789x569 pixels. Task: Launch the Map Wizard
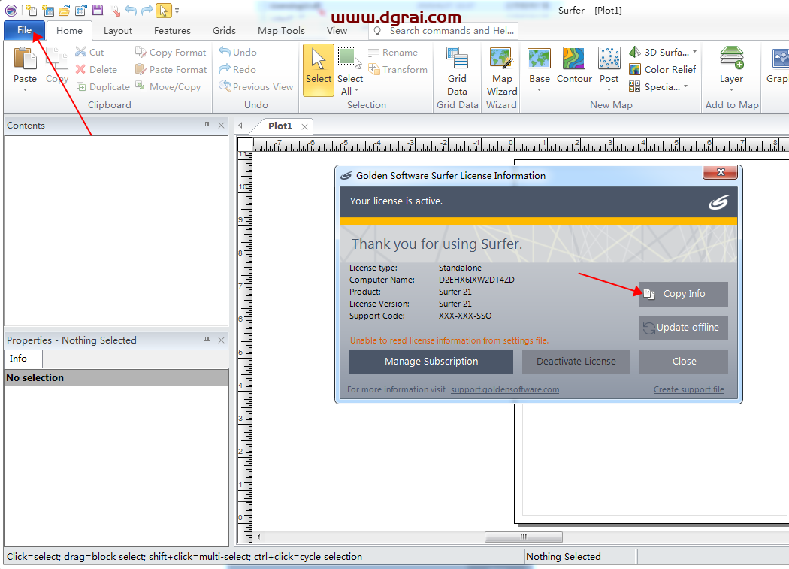pos(502,71)
